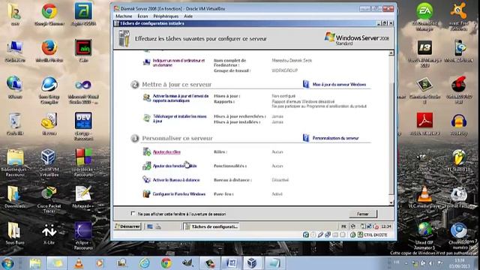Screen dimensions: 480x270
Task: Open the Windows 7 Start orb
Action: coord(7,263)
